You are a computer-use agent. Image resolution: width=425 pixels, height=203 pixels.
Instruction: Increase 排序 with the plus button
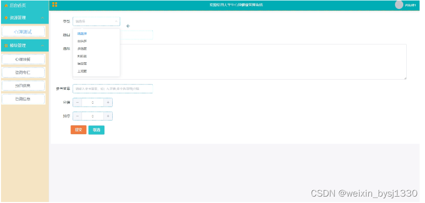point(108,116)
